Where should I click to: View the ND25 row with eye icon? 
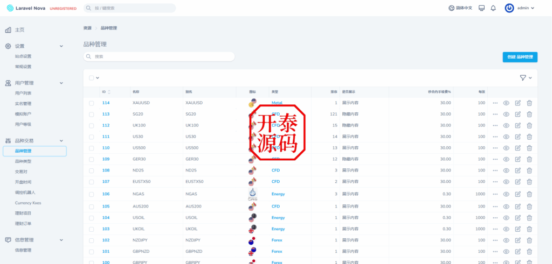[506, 170]
